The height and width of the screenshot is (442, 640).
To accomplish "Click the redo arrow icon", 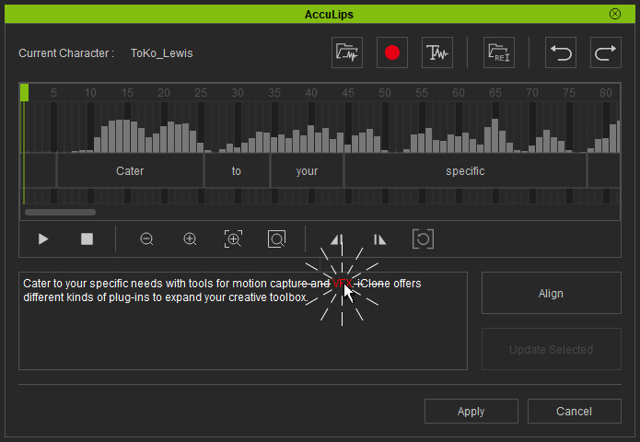I will coord(605,53).
